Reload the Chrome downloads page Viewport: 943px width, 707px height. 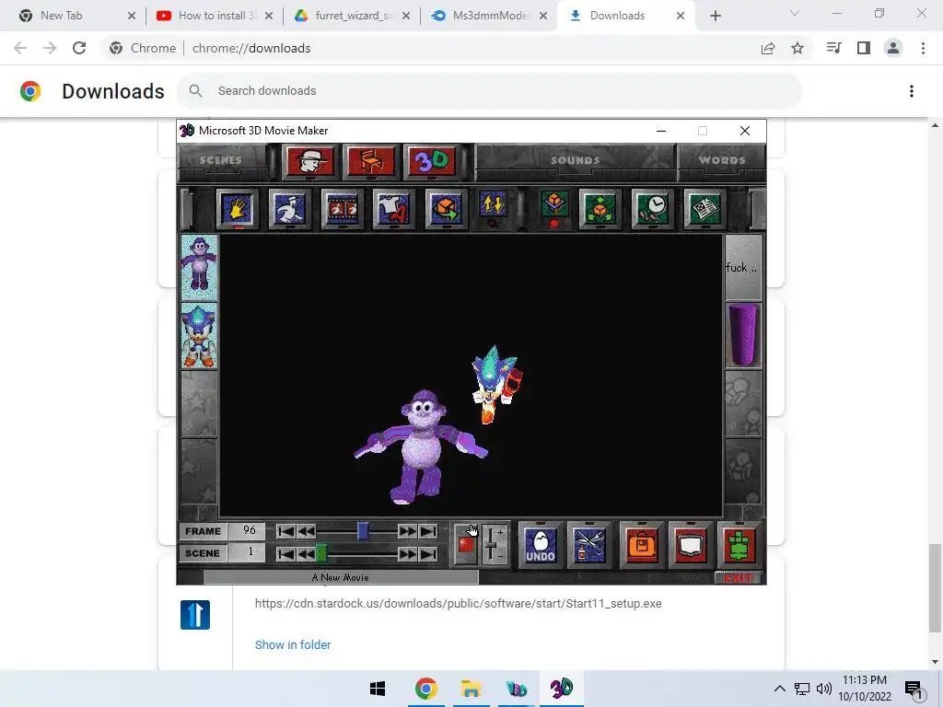(x=79, y=48)
